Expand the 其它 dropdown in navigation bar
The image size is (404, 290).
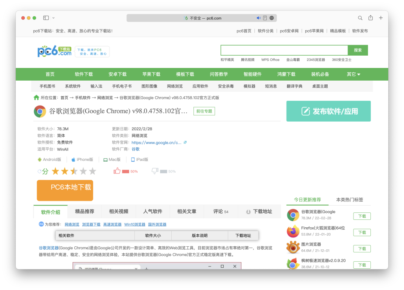tap(353, 74)
